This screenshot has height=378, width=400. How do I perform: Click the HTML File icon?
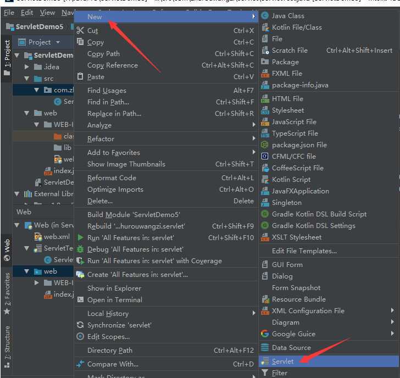point(265,99)
